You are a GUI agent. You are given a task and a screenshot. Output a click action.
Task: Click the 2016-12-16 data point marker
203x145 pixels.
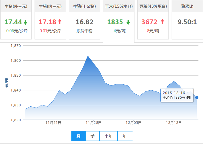pyautogui.click(x=197, y=98)
